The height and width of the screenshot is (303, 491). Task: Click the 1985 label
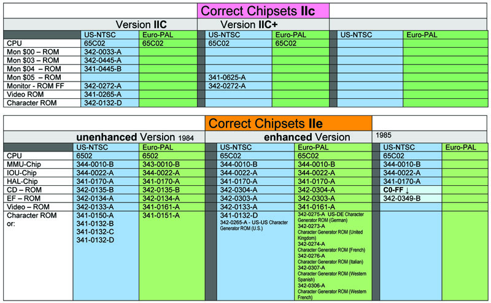pos(384,133)
